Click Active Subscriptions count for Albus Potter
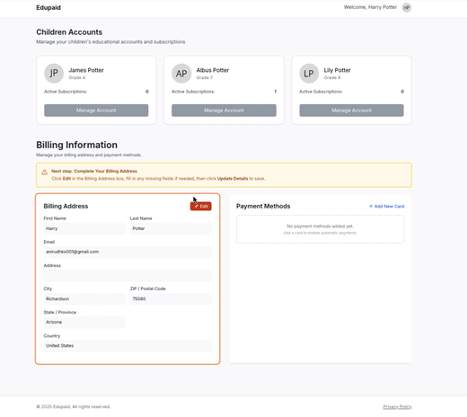 point(275,92)
